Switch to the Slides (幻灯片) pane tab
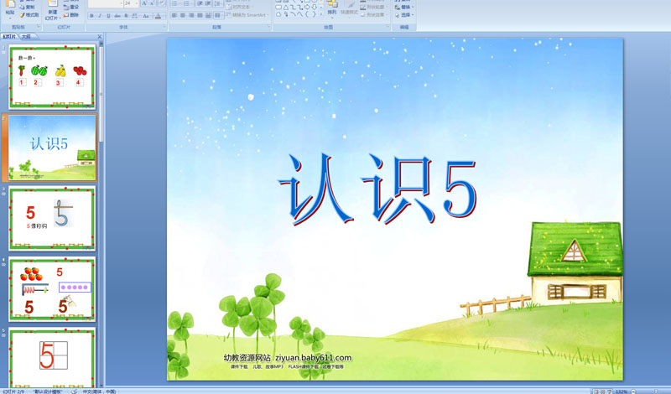The height and width of the screenshot is (394, 671). 9,37
